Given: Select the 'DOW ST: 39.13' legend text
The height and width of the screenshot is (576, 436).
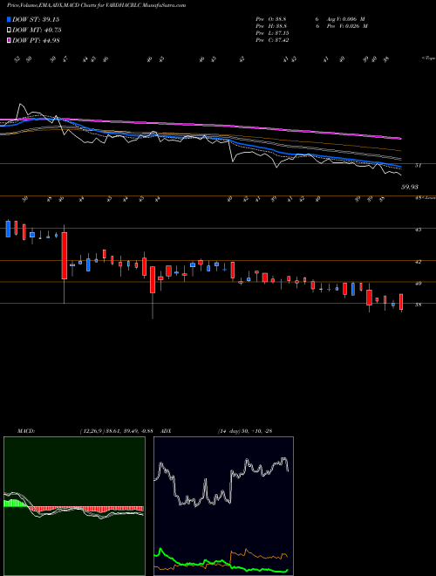Looking at the screenshot, I should click(36, 19).
